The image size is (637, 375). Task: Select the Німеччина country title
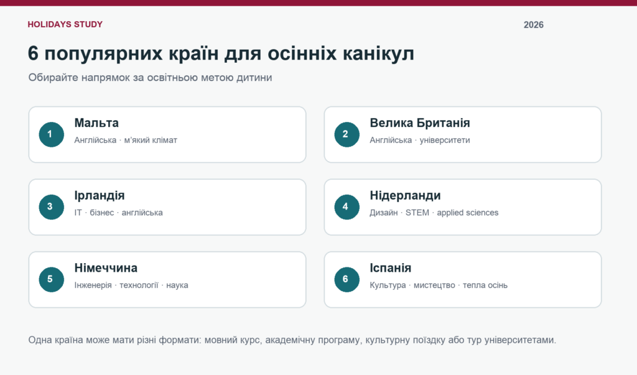point(106,268)
